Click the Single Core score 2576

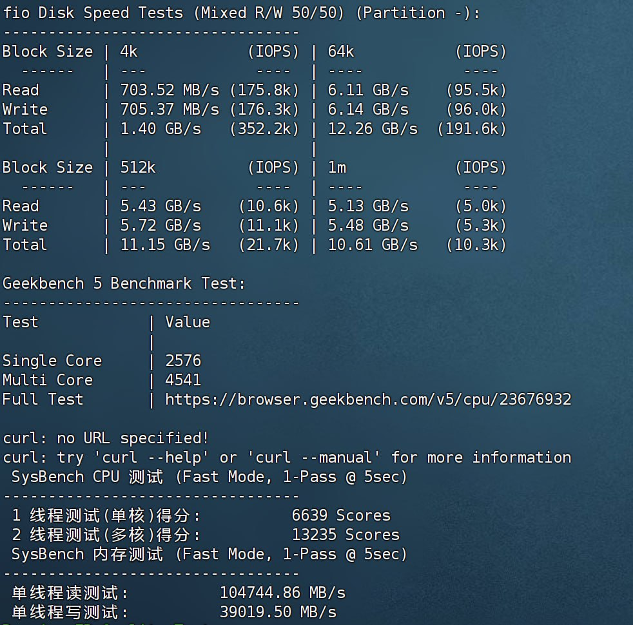pos(183,361)
